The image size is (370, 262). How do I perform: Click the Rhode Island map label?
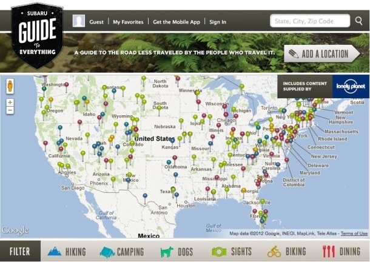tap(332, 139)
